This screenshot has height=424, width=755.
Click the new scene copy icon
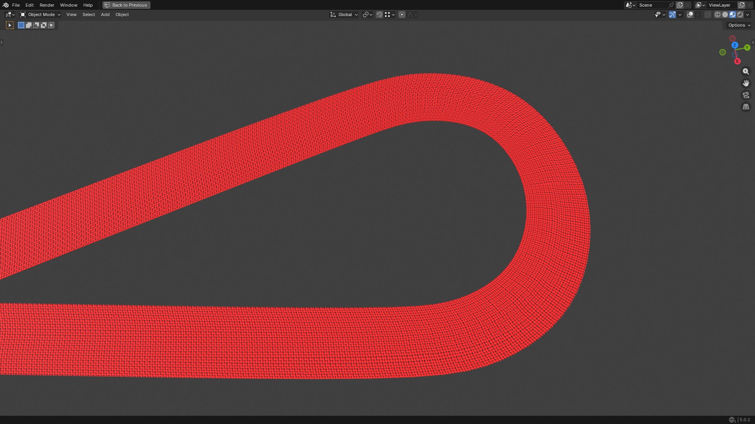click(680, 5)
